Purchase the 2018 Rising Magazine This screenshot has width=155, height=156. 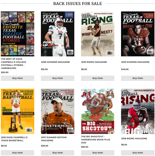[x=138, y=153]
